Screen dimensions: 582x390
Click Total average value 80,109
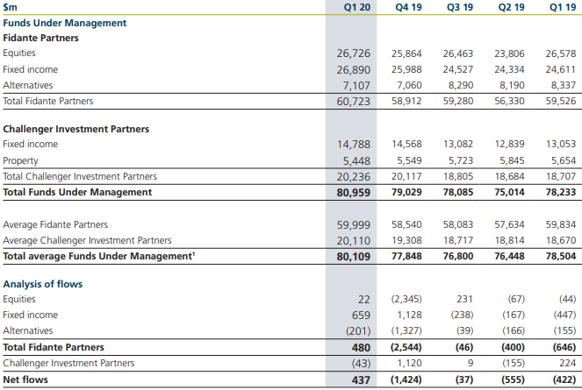[x=354, y=257]
